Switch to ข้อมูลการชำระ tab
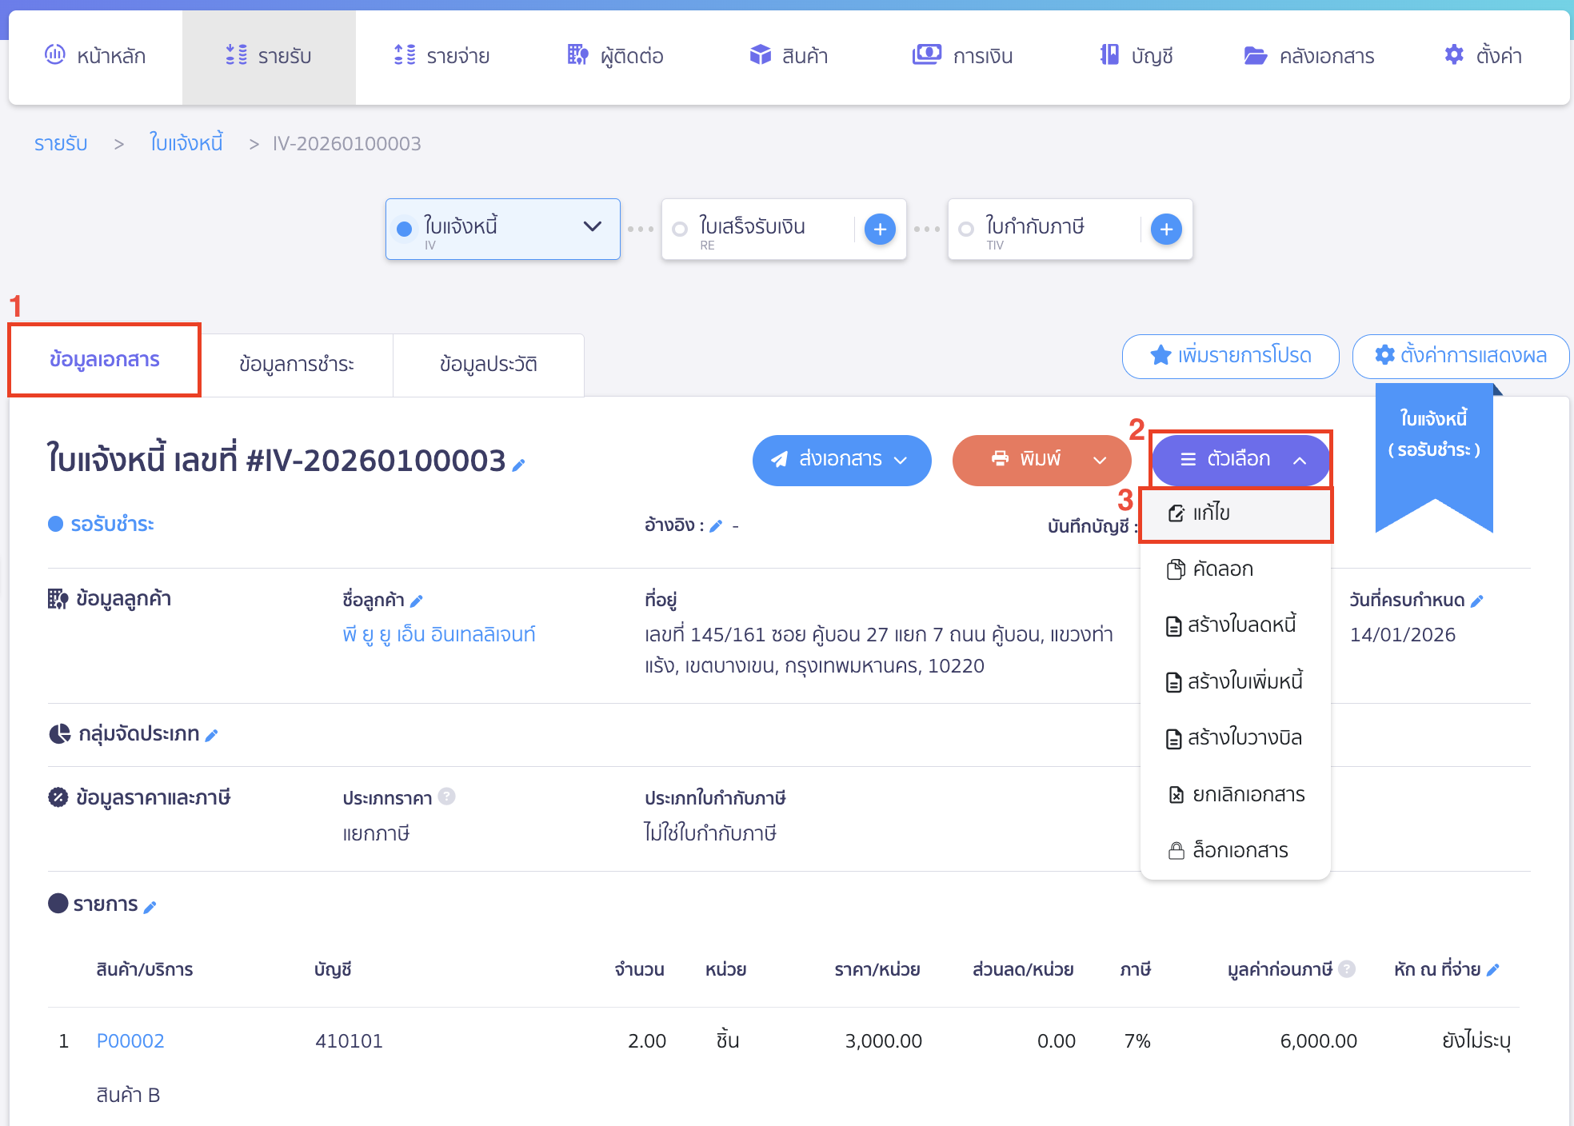Image resolution: width=1574 pixels, height=1126 pixels. click(297, 365)
